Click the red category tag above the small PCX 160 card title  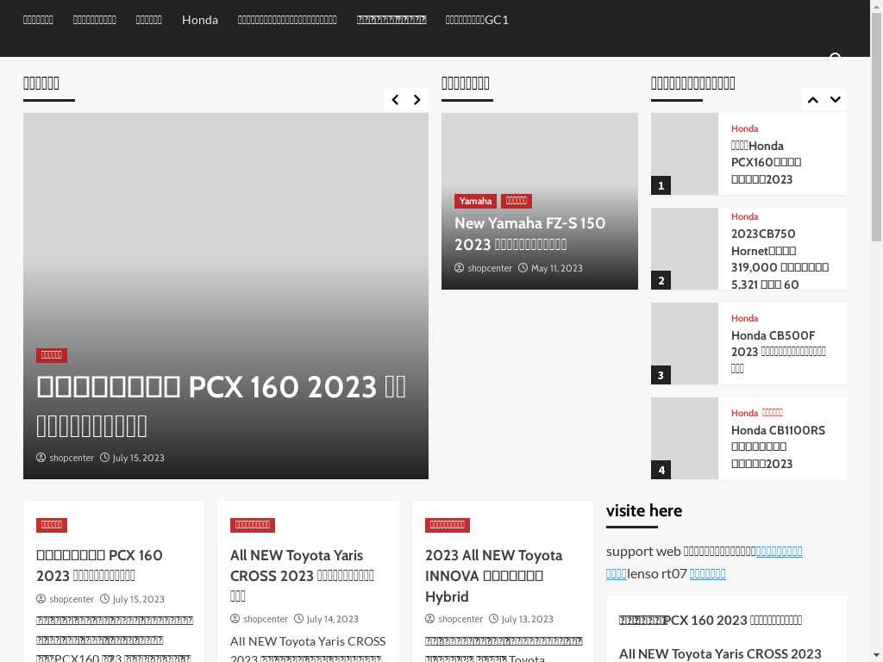(x=51, y=525)
